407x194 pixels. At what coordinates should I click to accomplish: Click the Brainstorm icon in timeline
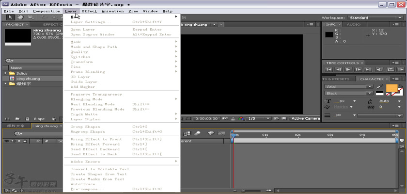[x=211, y=133]
